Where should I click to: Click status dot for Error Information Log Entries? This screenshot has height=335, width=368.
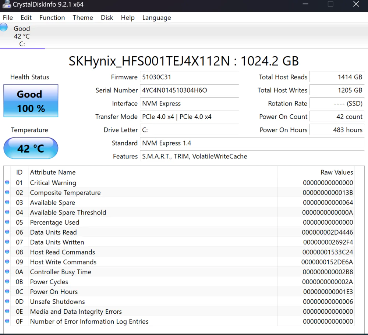7,321
